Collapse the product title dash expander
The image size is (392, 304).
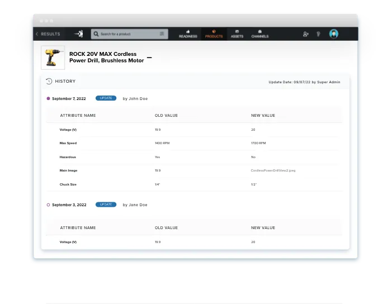point(149,58)
